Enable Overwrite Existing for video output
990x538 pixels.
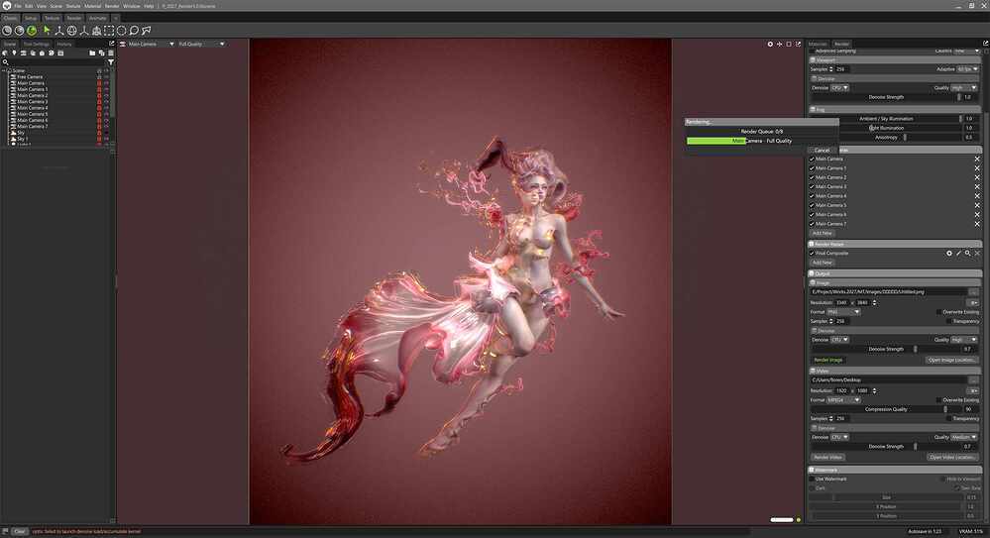pyautogui.click(x=938, y=400)
